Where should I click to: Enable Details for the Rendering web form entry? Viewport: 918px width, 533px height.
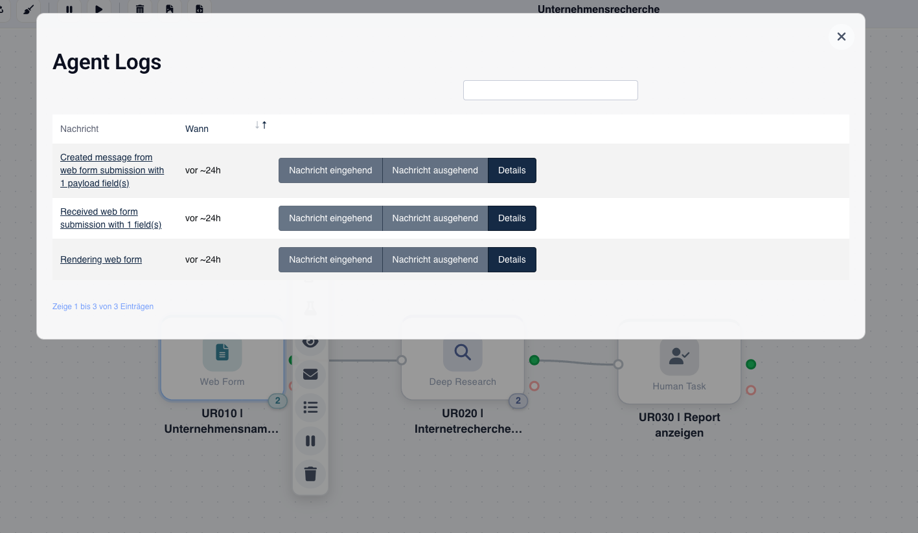coord(512,259)
